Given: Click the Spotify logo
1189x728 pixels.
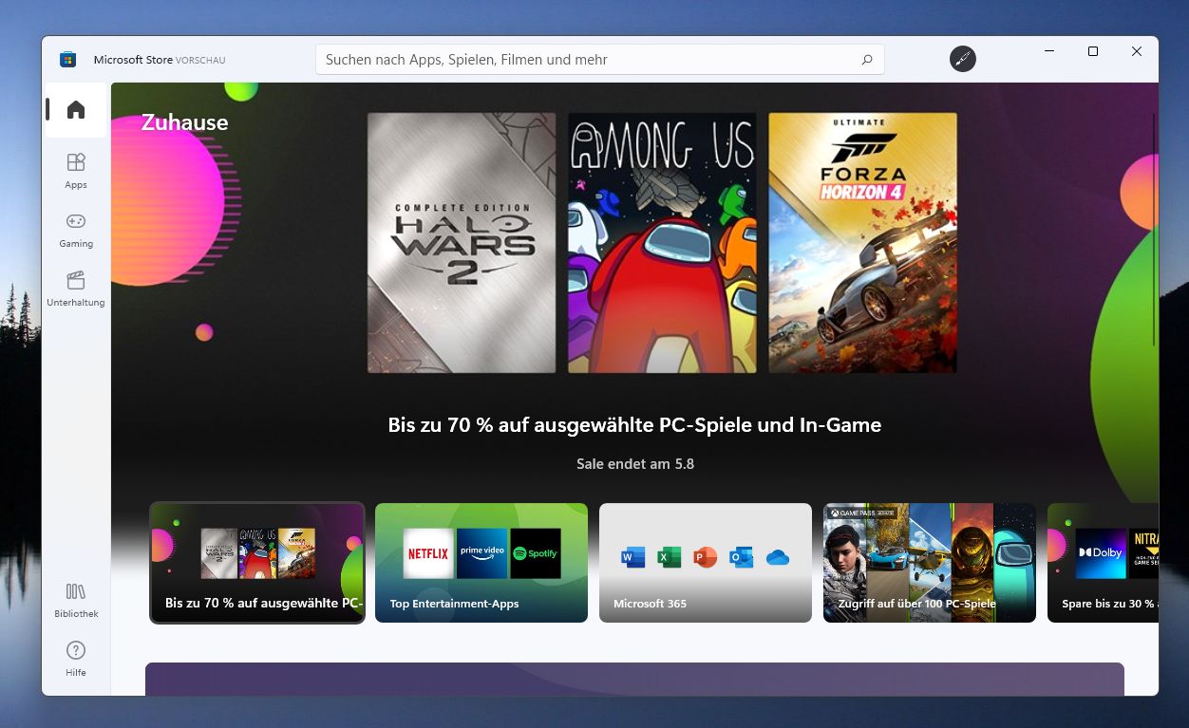Looking at the screenshot, I should (x=536, y=553).
